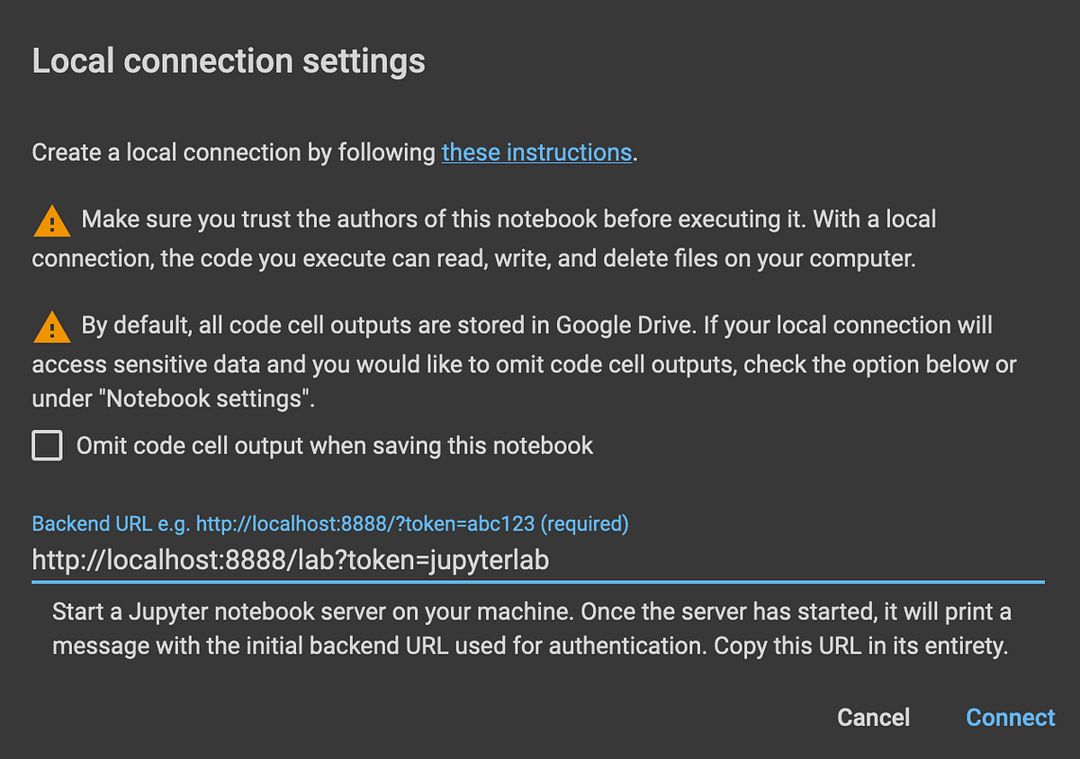The height and width of the screenshot is (759, 1080).
Task: Click the Local connection settings title
Action: [x=228, y=60]
